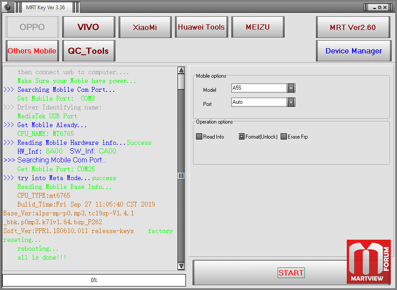Click log line 'Get Mobile Port: COM8'

click(56, 98)
